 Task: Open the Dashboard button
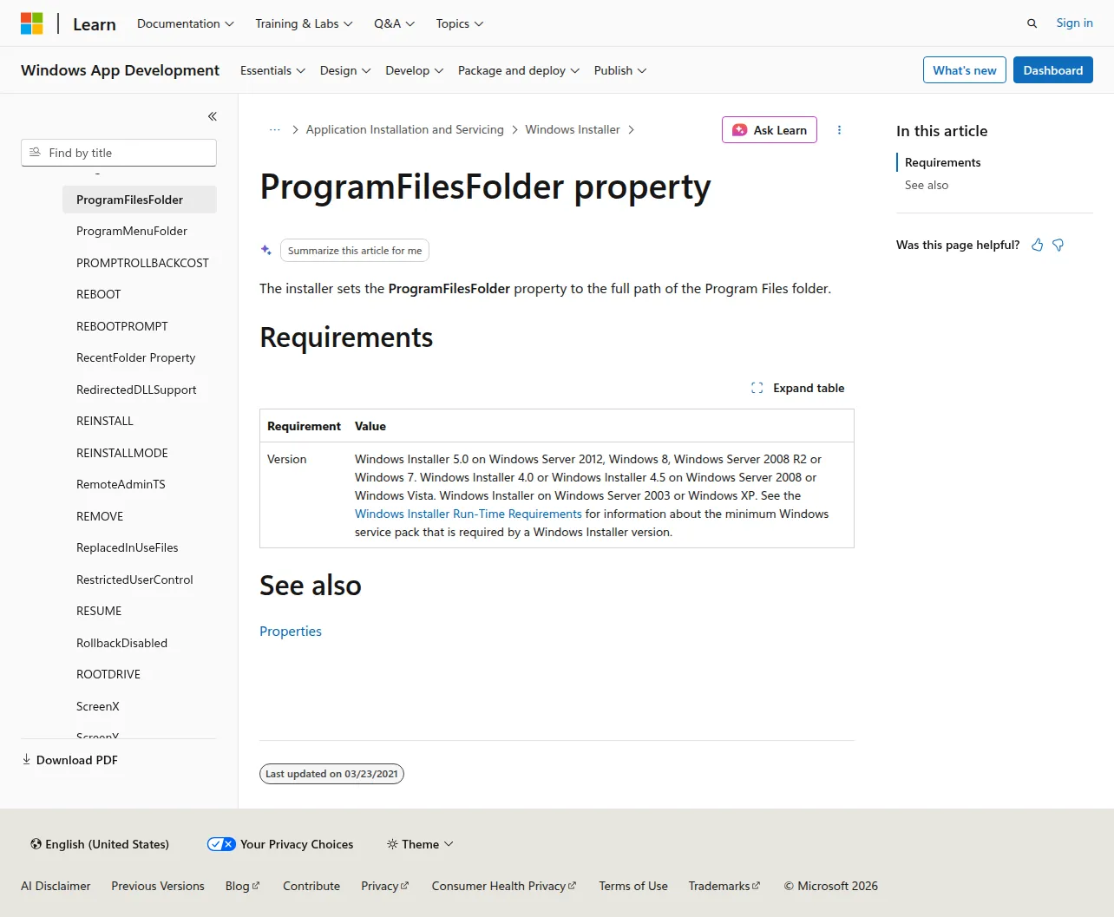pyautogui.click(x=1053, y=70)
